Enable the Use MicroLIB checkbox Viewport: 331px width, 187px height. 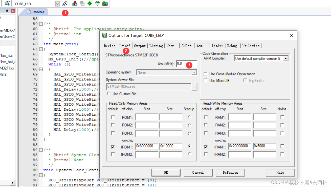(x=206, y=81)
